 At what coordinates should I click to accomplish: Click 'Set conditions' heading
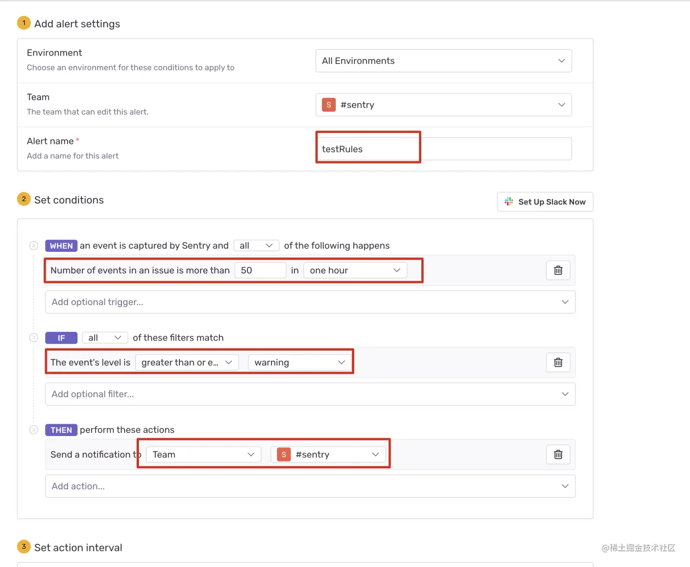pyautogui.click(x=69, y=200)
